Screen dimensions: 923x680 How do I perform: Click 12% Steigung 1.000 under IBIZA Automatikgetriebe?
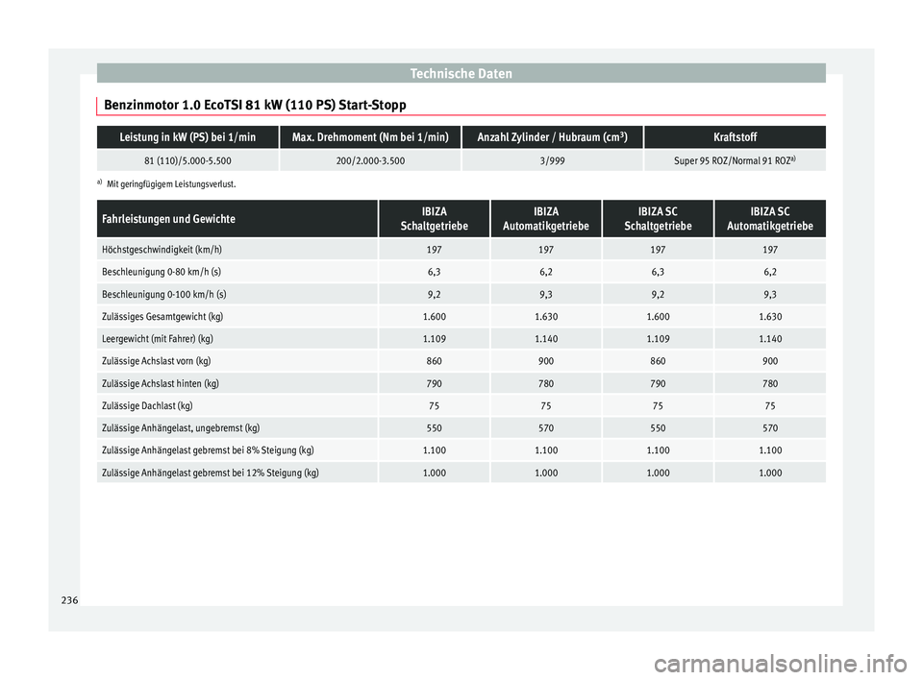pyautogui.click(x=546, y=473)
